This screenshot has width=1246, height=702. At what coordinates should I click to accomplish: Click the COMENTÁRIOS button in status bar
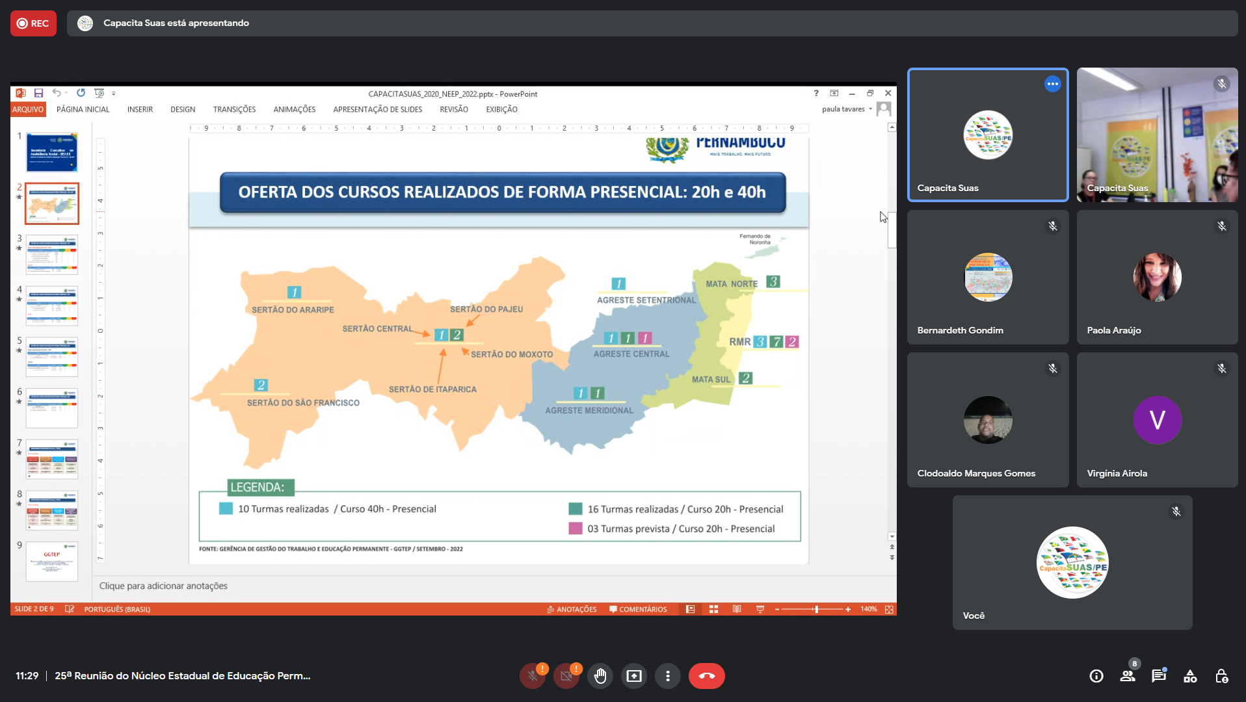coord(638,610)
